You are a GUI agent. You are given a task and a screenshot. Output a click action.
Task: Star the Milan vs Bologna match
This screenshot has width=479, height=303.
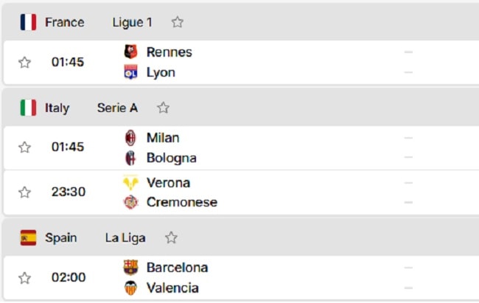(x=24, y=147)
